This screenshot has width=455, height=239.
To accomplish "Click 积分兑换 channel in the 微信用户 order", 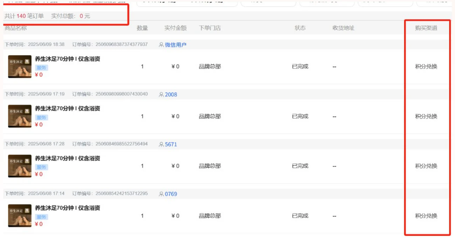I will click(426, 66).
